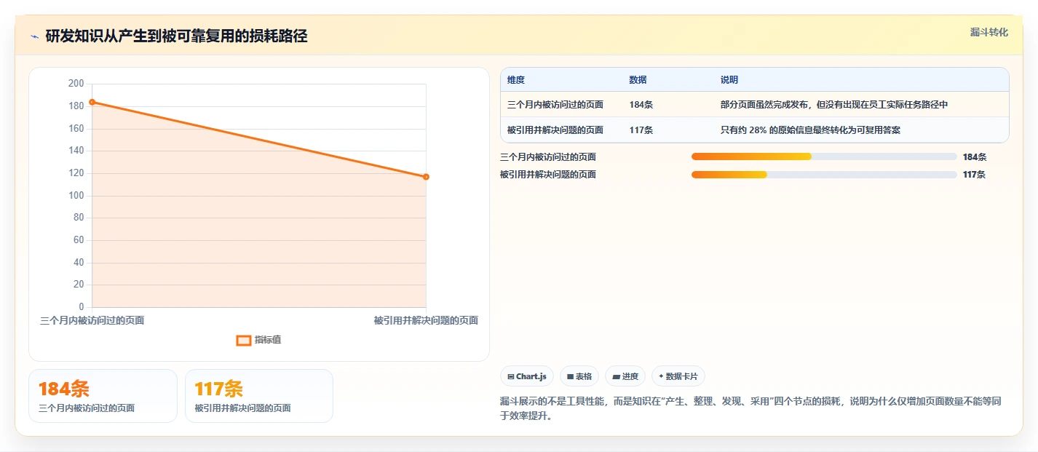Click x-axis label 三个月内被访问过的页面
This screenshot has width=1038, height=452.
[x=92, y=320]
